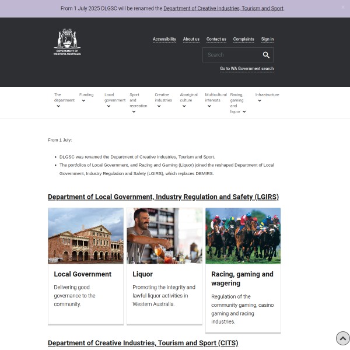
Task: Dismiss the banner with the close icon
Action: (x=342, y=7)
